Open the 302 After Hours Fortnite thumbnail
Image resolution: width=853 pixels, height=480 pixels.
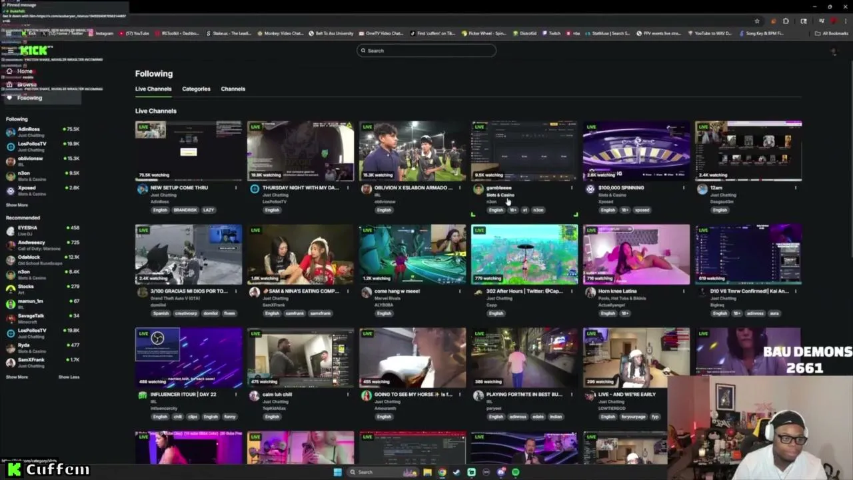coord(524,254)
